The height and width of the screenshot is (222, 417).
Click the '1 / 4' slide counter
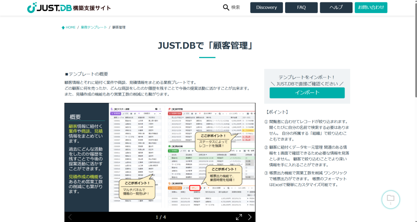coord(160,217)
